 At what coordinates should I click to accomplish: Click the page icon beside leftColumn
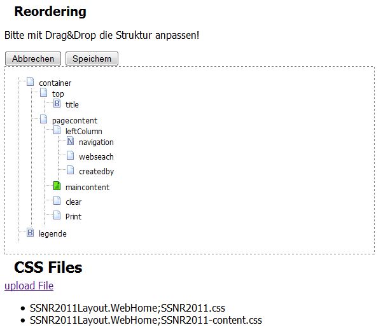pos(57,131)
